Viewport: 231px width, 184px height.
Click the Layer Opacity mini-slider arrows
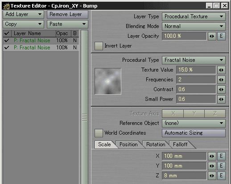pyautogui.click(x=212, y=36)
